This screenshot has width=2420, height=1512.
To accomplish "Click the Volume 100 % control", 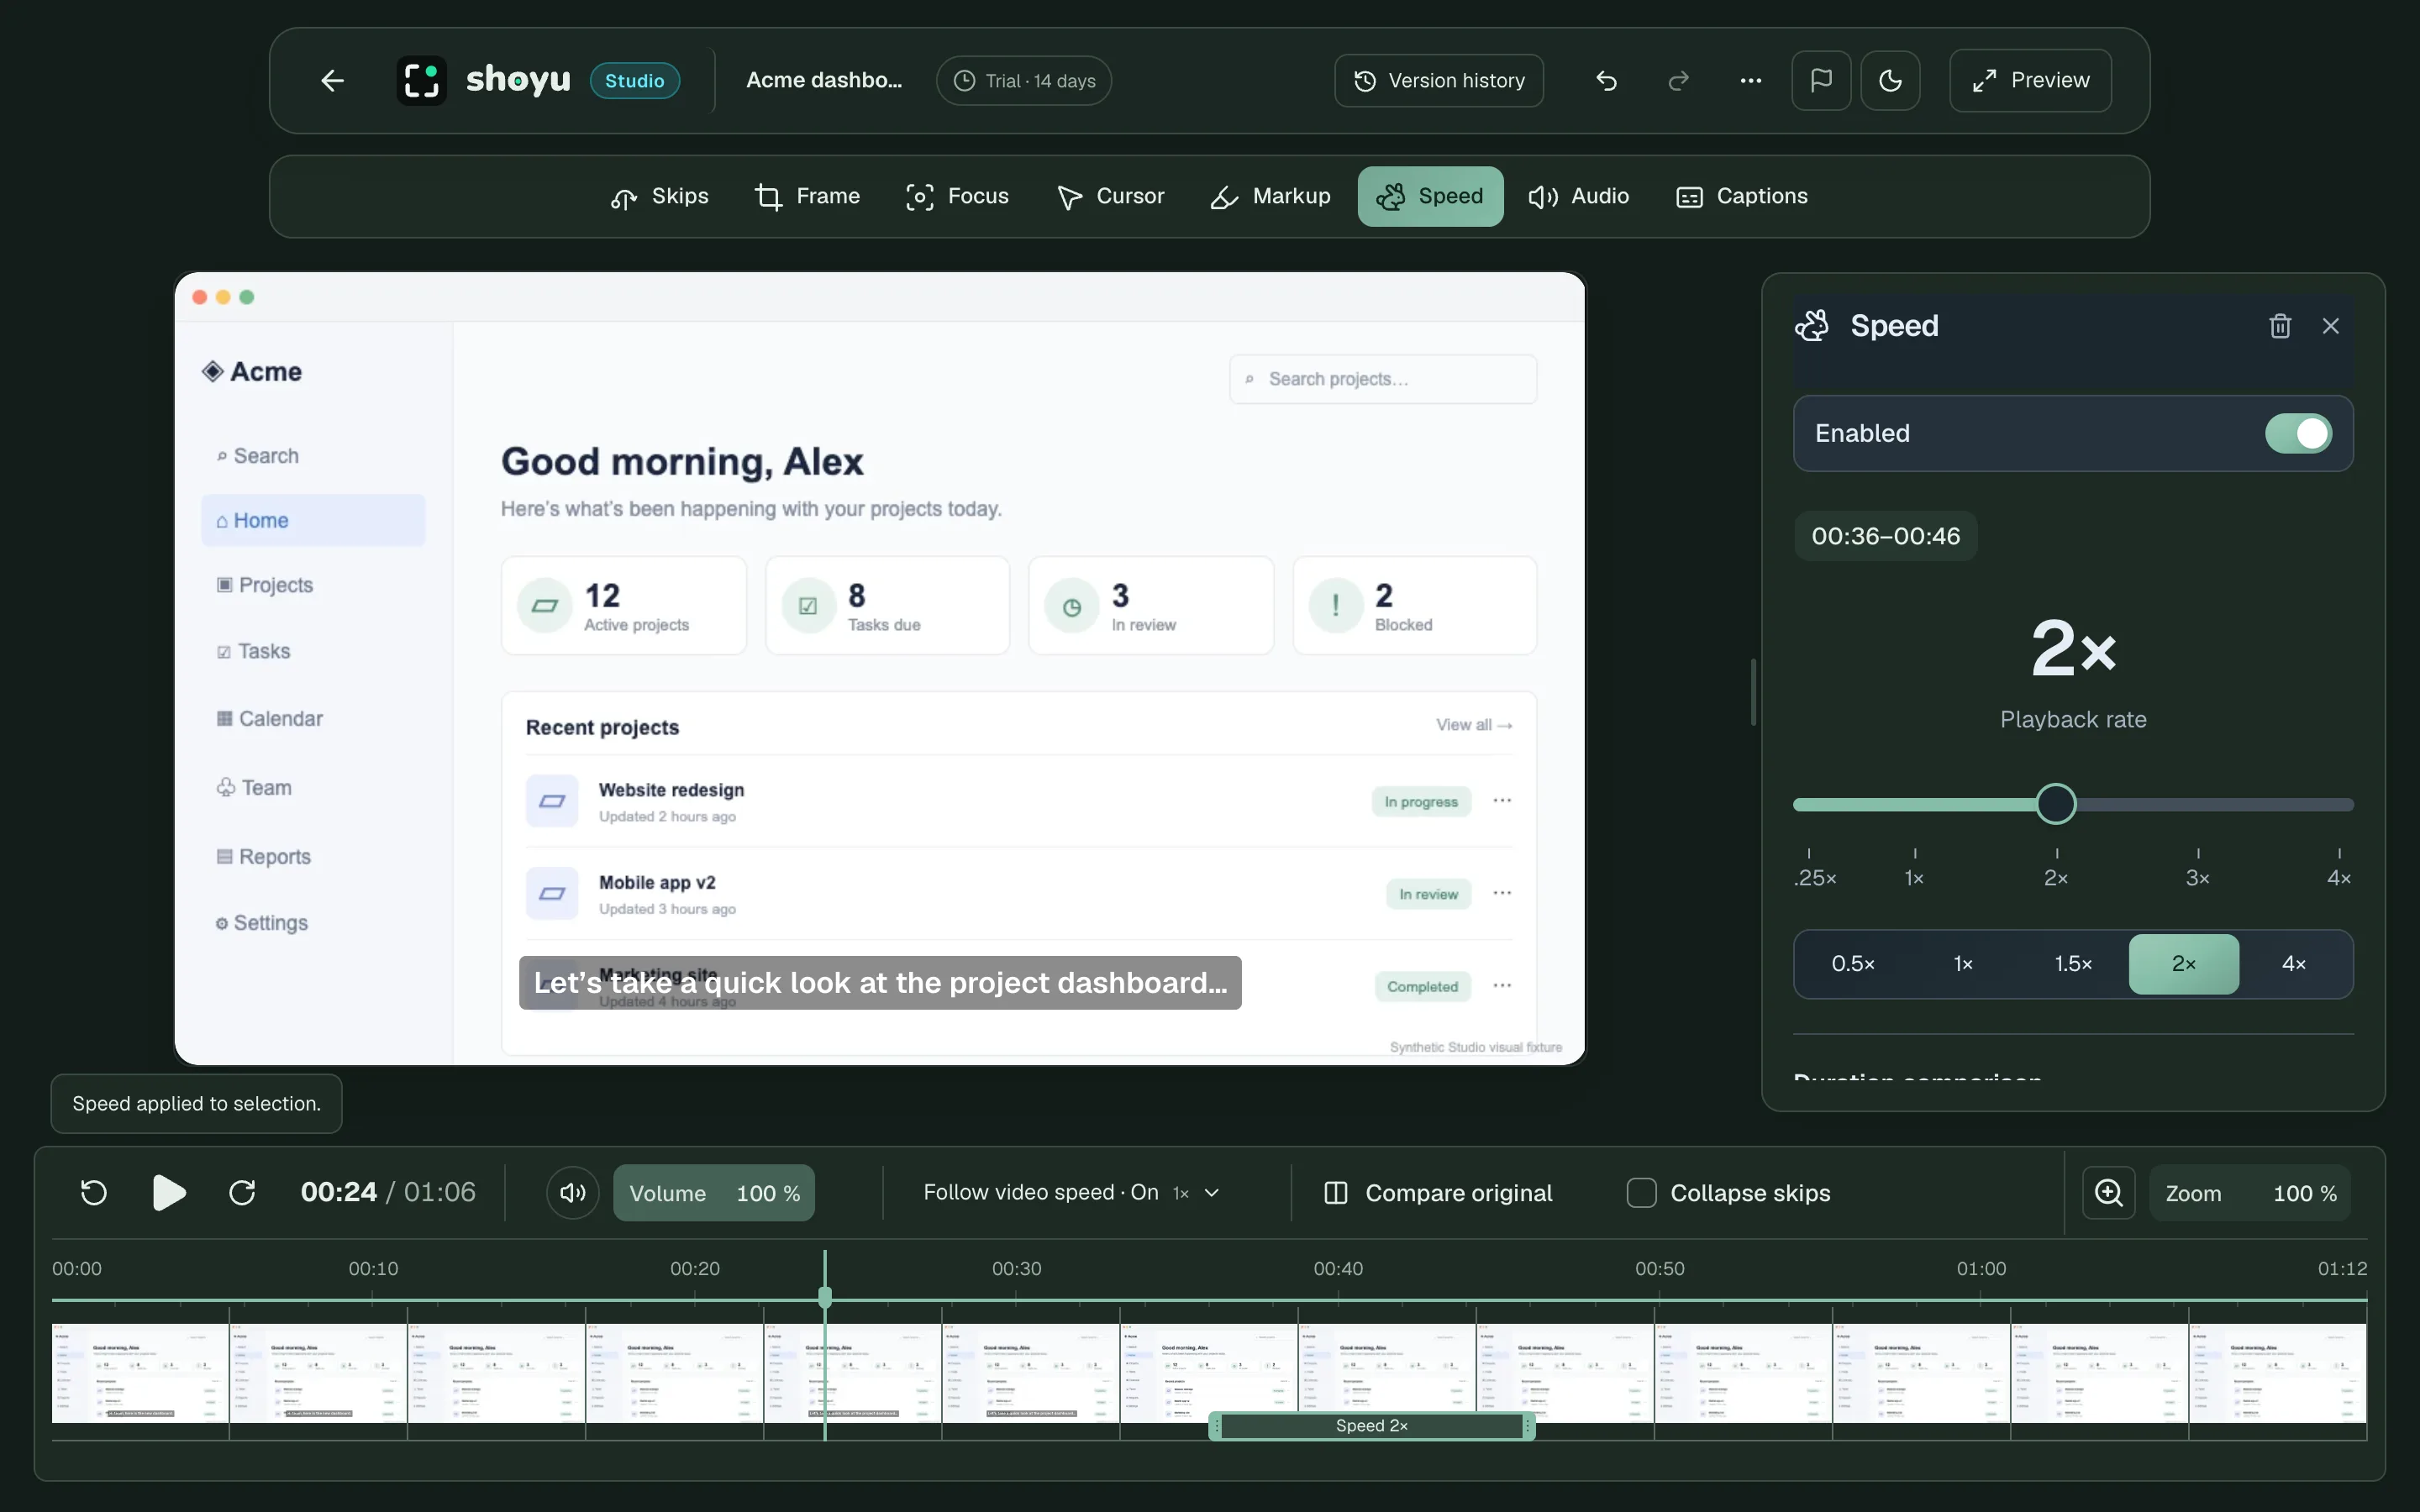I will tap(714, 1192).
